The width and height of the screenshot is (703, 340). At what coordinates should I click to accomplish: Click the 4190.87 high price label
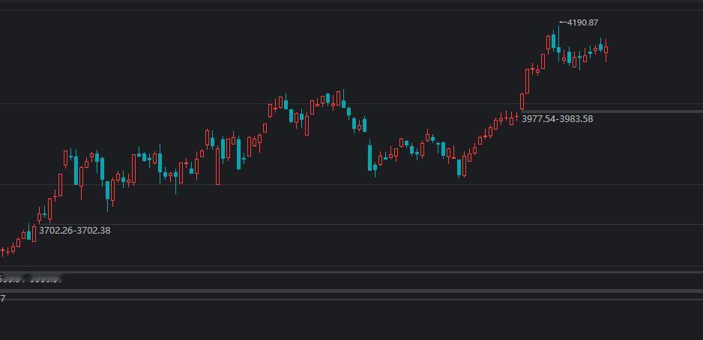[582, 22]
